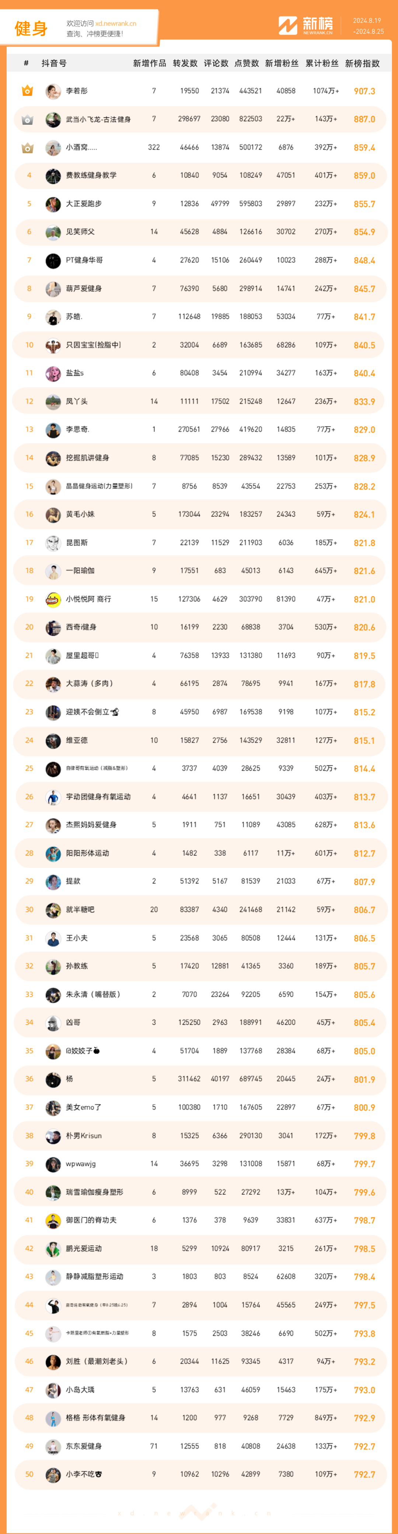Open the xd.newrank.cn link
398x1534 pixels.
pos(115,24)
